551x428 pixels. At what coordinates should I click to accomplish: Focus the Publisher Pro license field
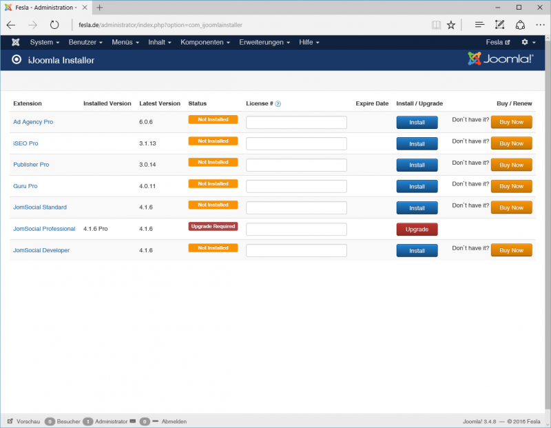[x=296, y=165]
